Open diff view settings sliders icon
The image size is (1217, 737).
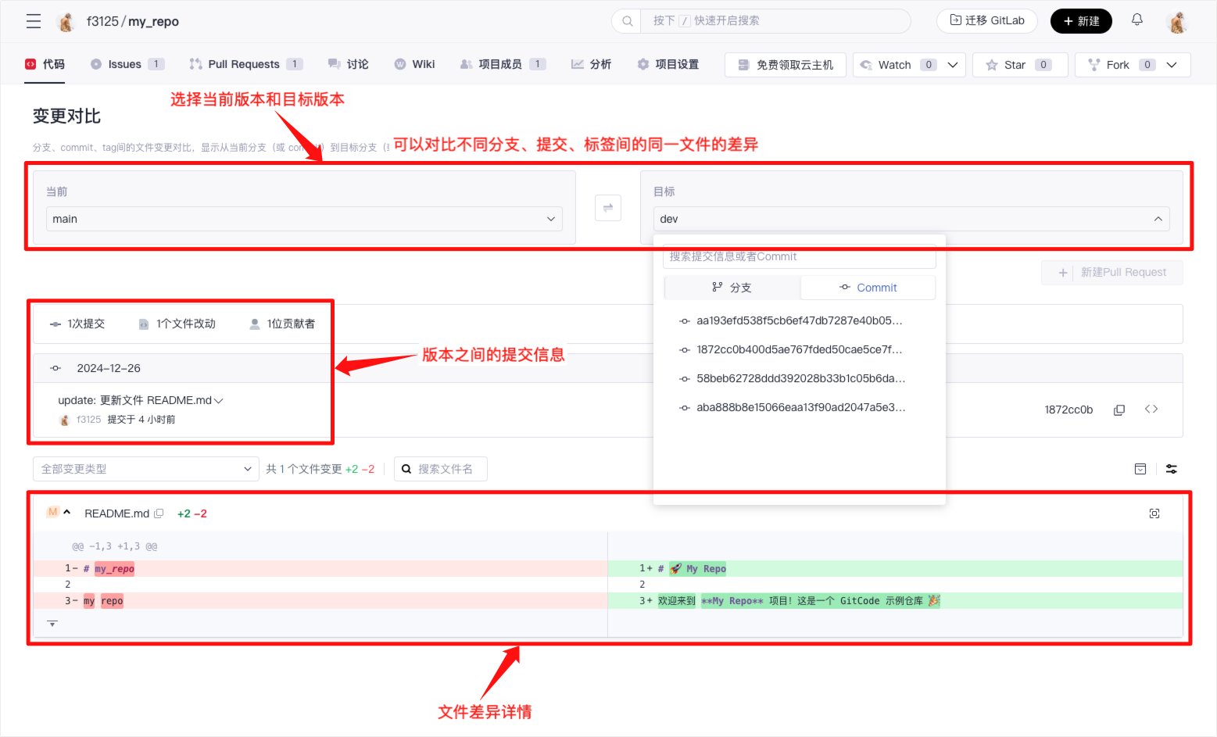1171,469
